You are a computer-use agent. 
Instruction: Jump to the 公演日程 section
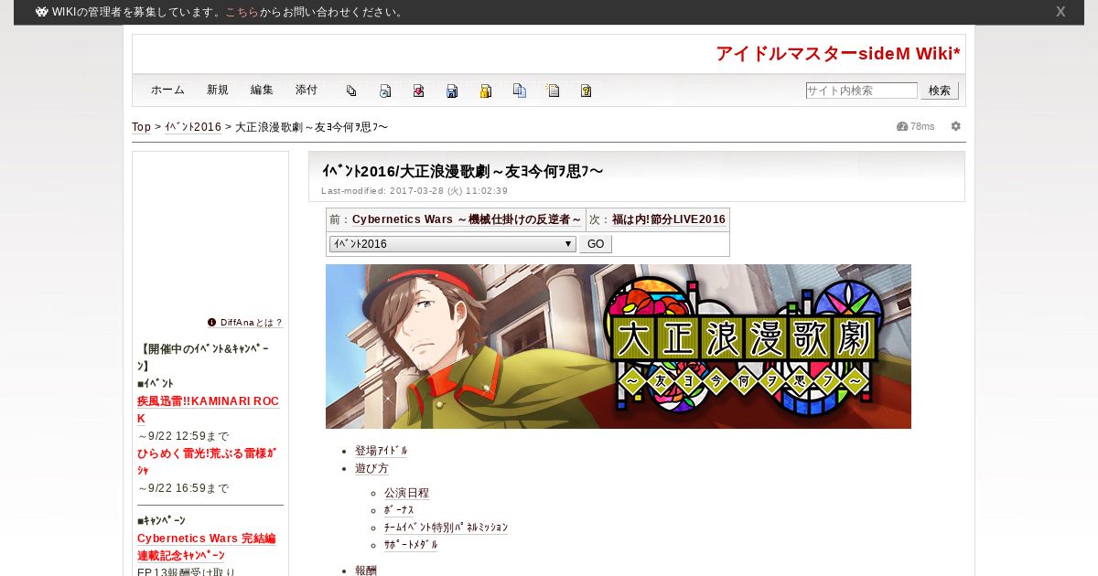pos(406,493)
